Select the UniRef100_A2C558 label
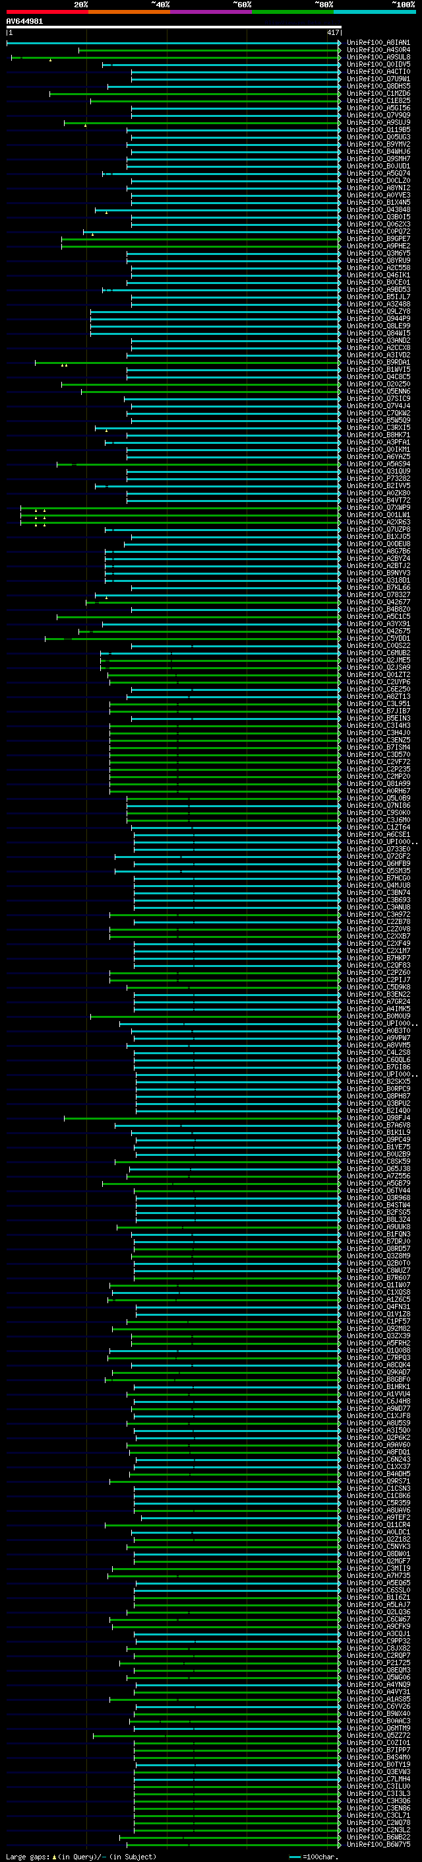 [x=378, y=268]
